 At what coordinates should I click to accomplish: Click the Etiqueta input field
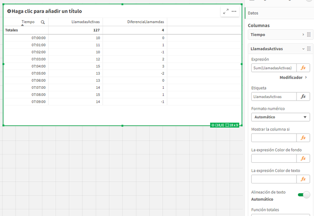(x=274, y=97)
